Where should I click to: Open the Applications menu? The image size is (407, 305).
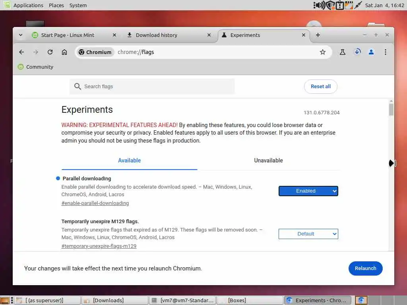pyautogui.click(x=28, y=5)
